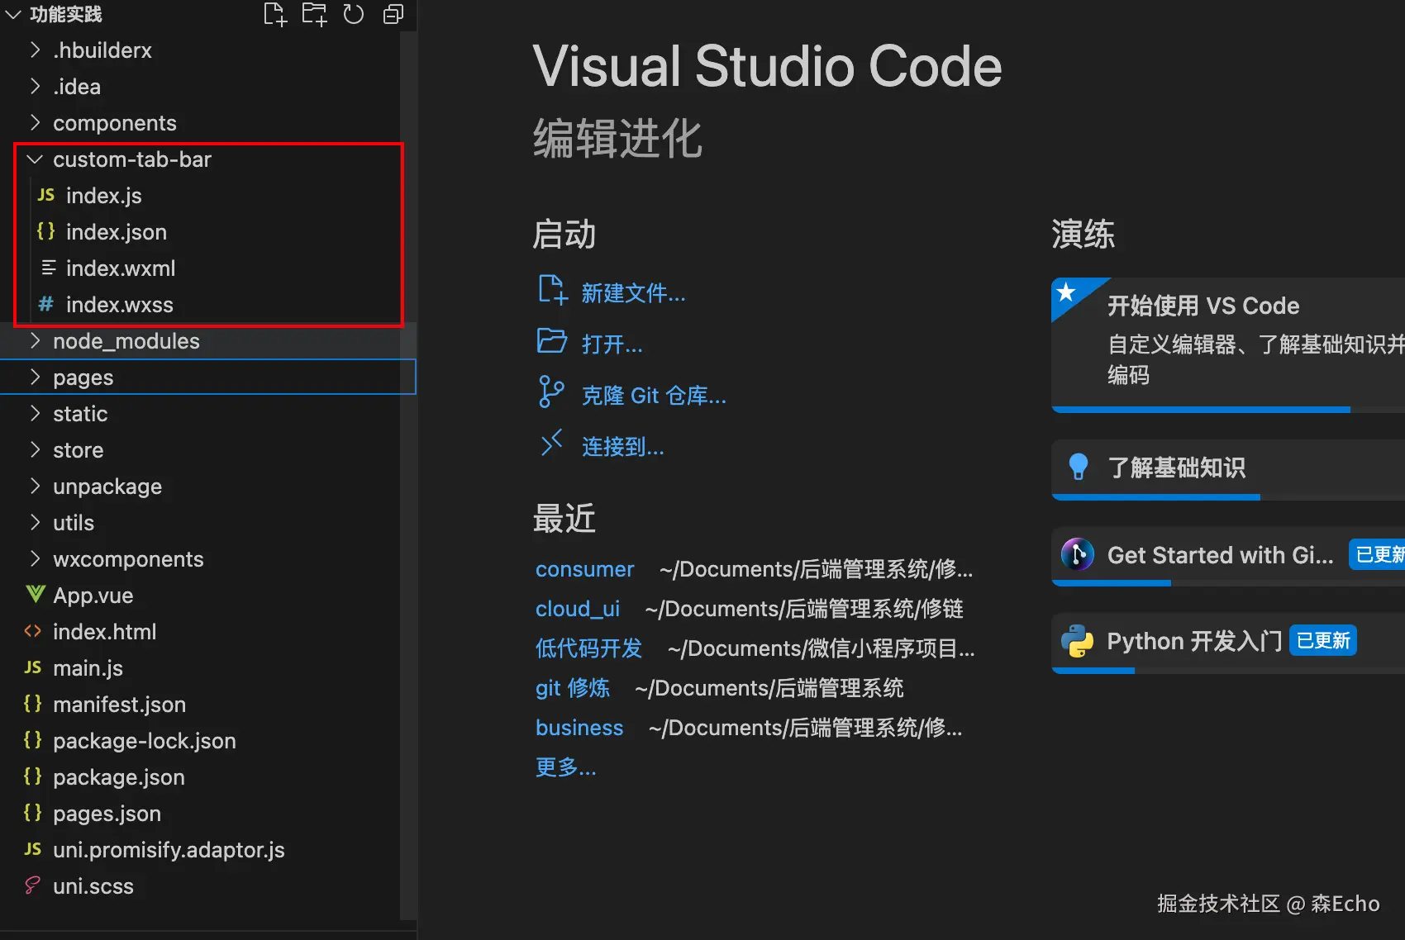1405x940 pixels.
Task: Open the App.vue file
Action: [93, 596]
